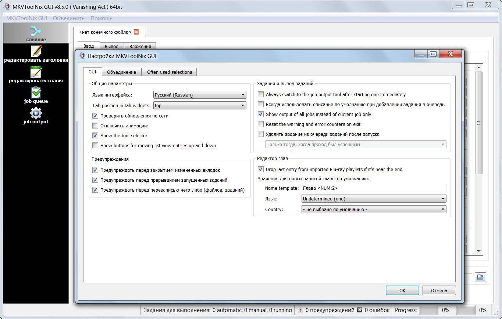The image size is (502, 319).
Task: Enable always switch to job output tool
Action: coord(261,94)
